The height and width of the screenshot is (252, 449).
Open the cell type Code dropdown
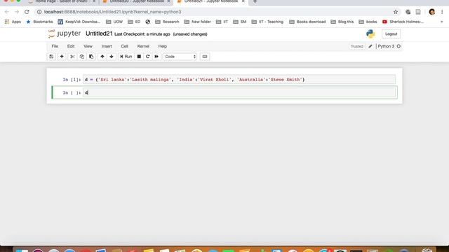coord(180,57)
